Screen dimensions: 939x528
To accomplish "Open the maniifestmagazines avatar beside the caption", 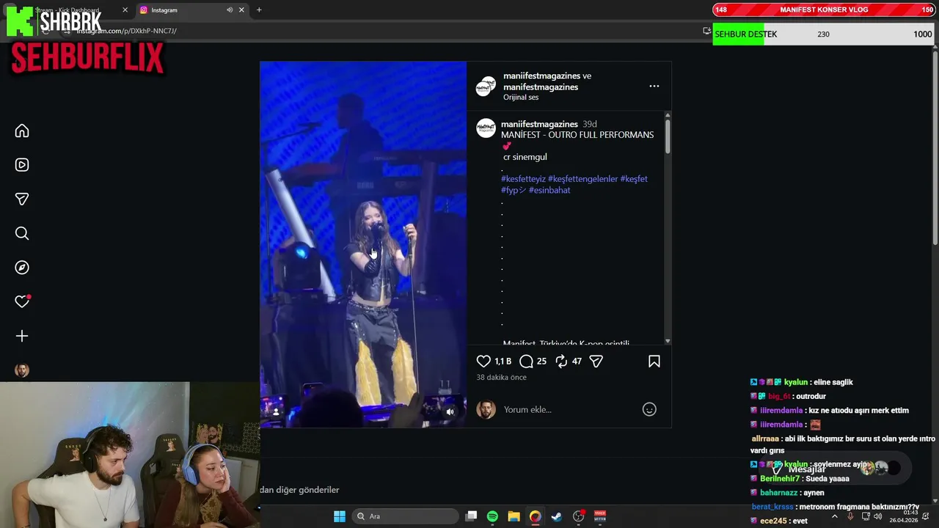I will (486, 128).
